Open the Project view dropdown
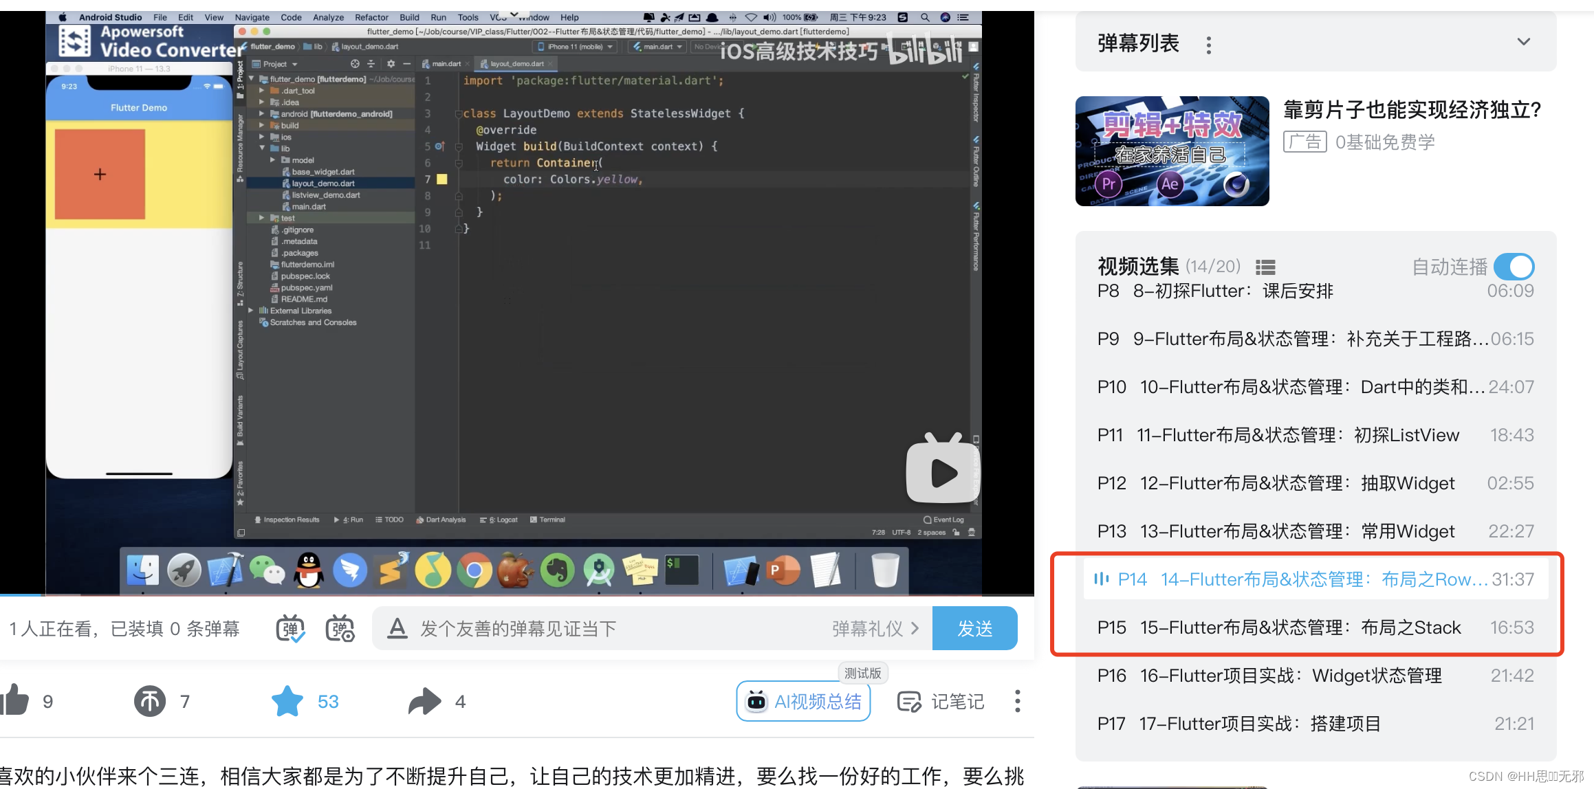Screen dimensions: 1594x789 (274, 64)
